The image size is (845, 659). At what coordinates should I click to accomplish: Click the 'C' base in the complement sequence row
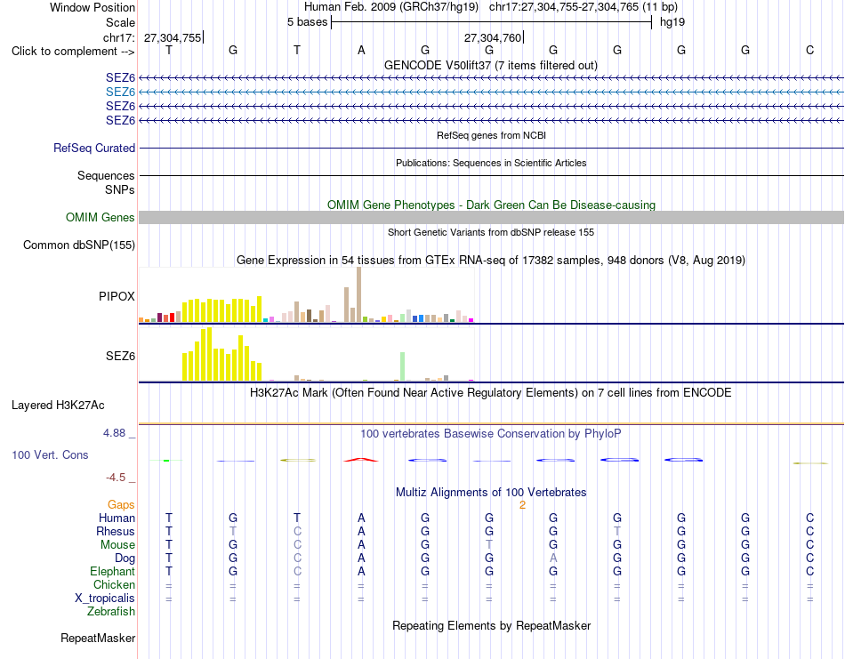coord(809,50)
